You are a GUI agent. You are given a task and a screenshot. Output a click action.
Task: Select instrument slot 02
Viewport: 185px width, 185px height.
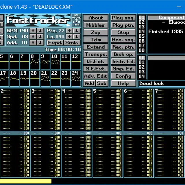pos(142,22)
